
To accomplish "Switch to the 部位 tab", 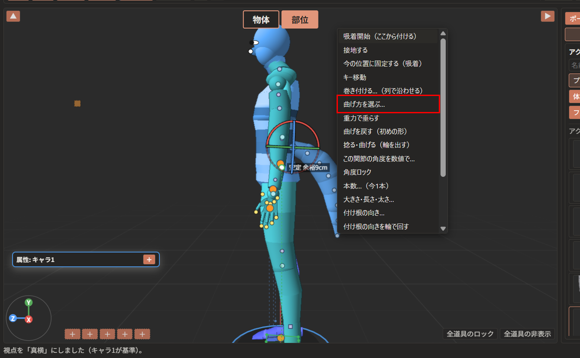I will click(300, 20).
